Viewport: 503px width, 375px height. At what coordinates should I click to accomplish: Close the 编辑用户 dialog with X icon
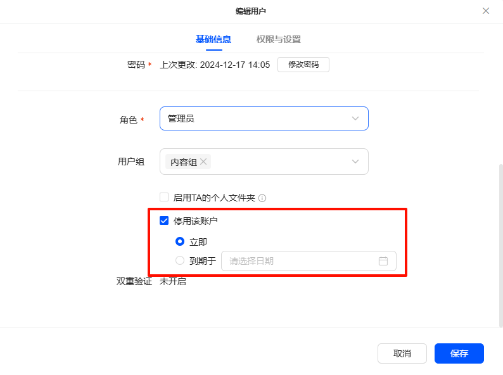tap(486, 11)
